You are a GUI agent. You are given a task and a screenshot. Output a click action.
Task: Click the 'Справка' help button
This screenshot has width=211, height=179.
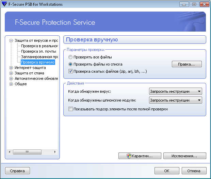click(x=17, y=171)
